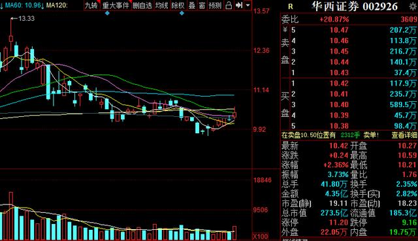Click the R margin-trading badge
The image size is (418, 241).
(291, 7)
